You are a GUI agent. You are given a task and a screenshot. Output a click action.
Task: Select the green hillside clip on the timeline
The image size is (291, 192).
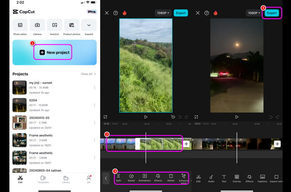click(x=161, y=144)
